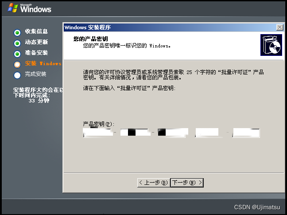The height and width of the screenshot is (215, 287).
Task: Click the 产品密钥(P): label
Action: pyautogui.click(x=98, y=124)
